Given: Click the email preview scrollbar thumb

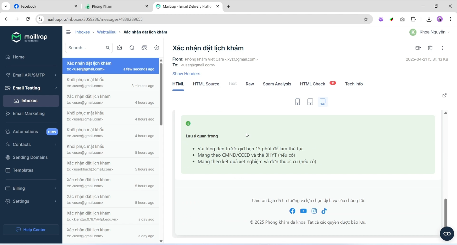Looking at the screenshot, I should point(445,213).
